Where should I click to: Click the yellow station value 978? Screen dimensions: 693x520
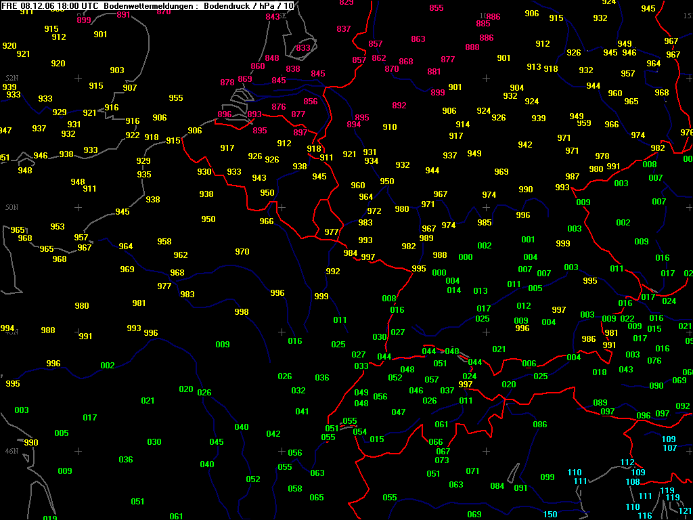pos(602,156)
